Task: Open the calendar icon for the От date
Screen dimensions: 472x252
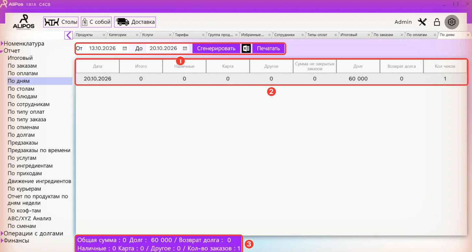Action: point(125,48)
